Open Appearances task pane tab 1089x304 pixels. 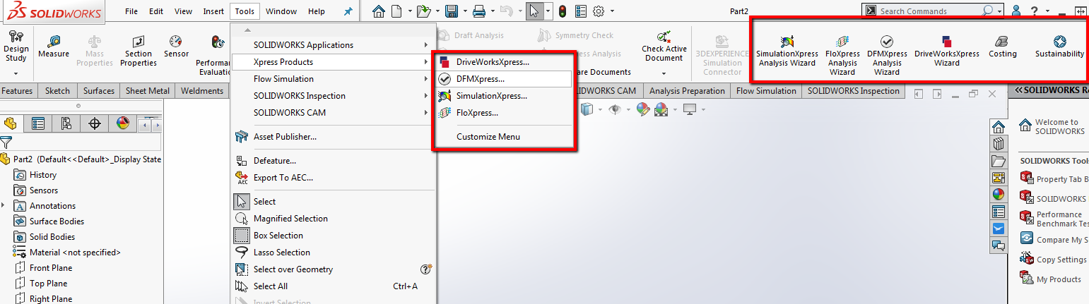pyautogui.click(x=999, y=195)
